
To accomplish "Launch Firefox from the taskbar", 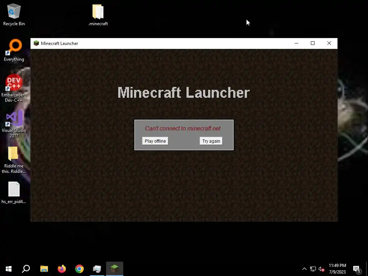I will point(62,269).
